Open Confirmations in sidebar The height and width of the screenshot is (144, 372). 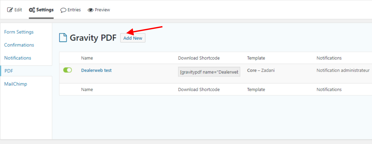click(19, 45)
